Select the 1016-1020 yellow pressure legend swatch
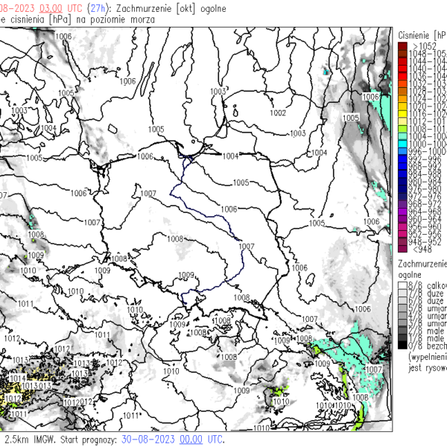The width and height of the screenshot is (447, 447). click(403, 113)
